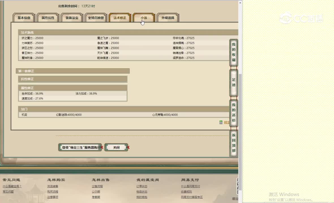The height and width of the screenshot is (203, 334).
Task: Open the 什么是藏宝阁？ link
Action: tap(12, 186)
